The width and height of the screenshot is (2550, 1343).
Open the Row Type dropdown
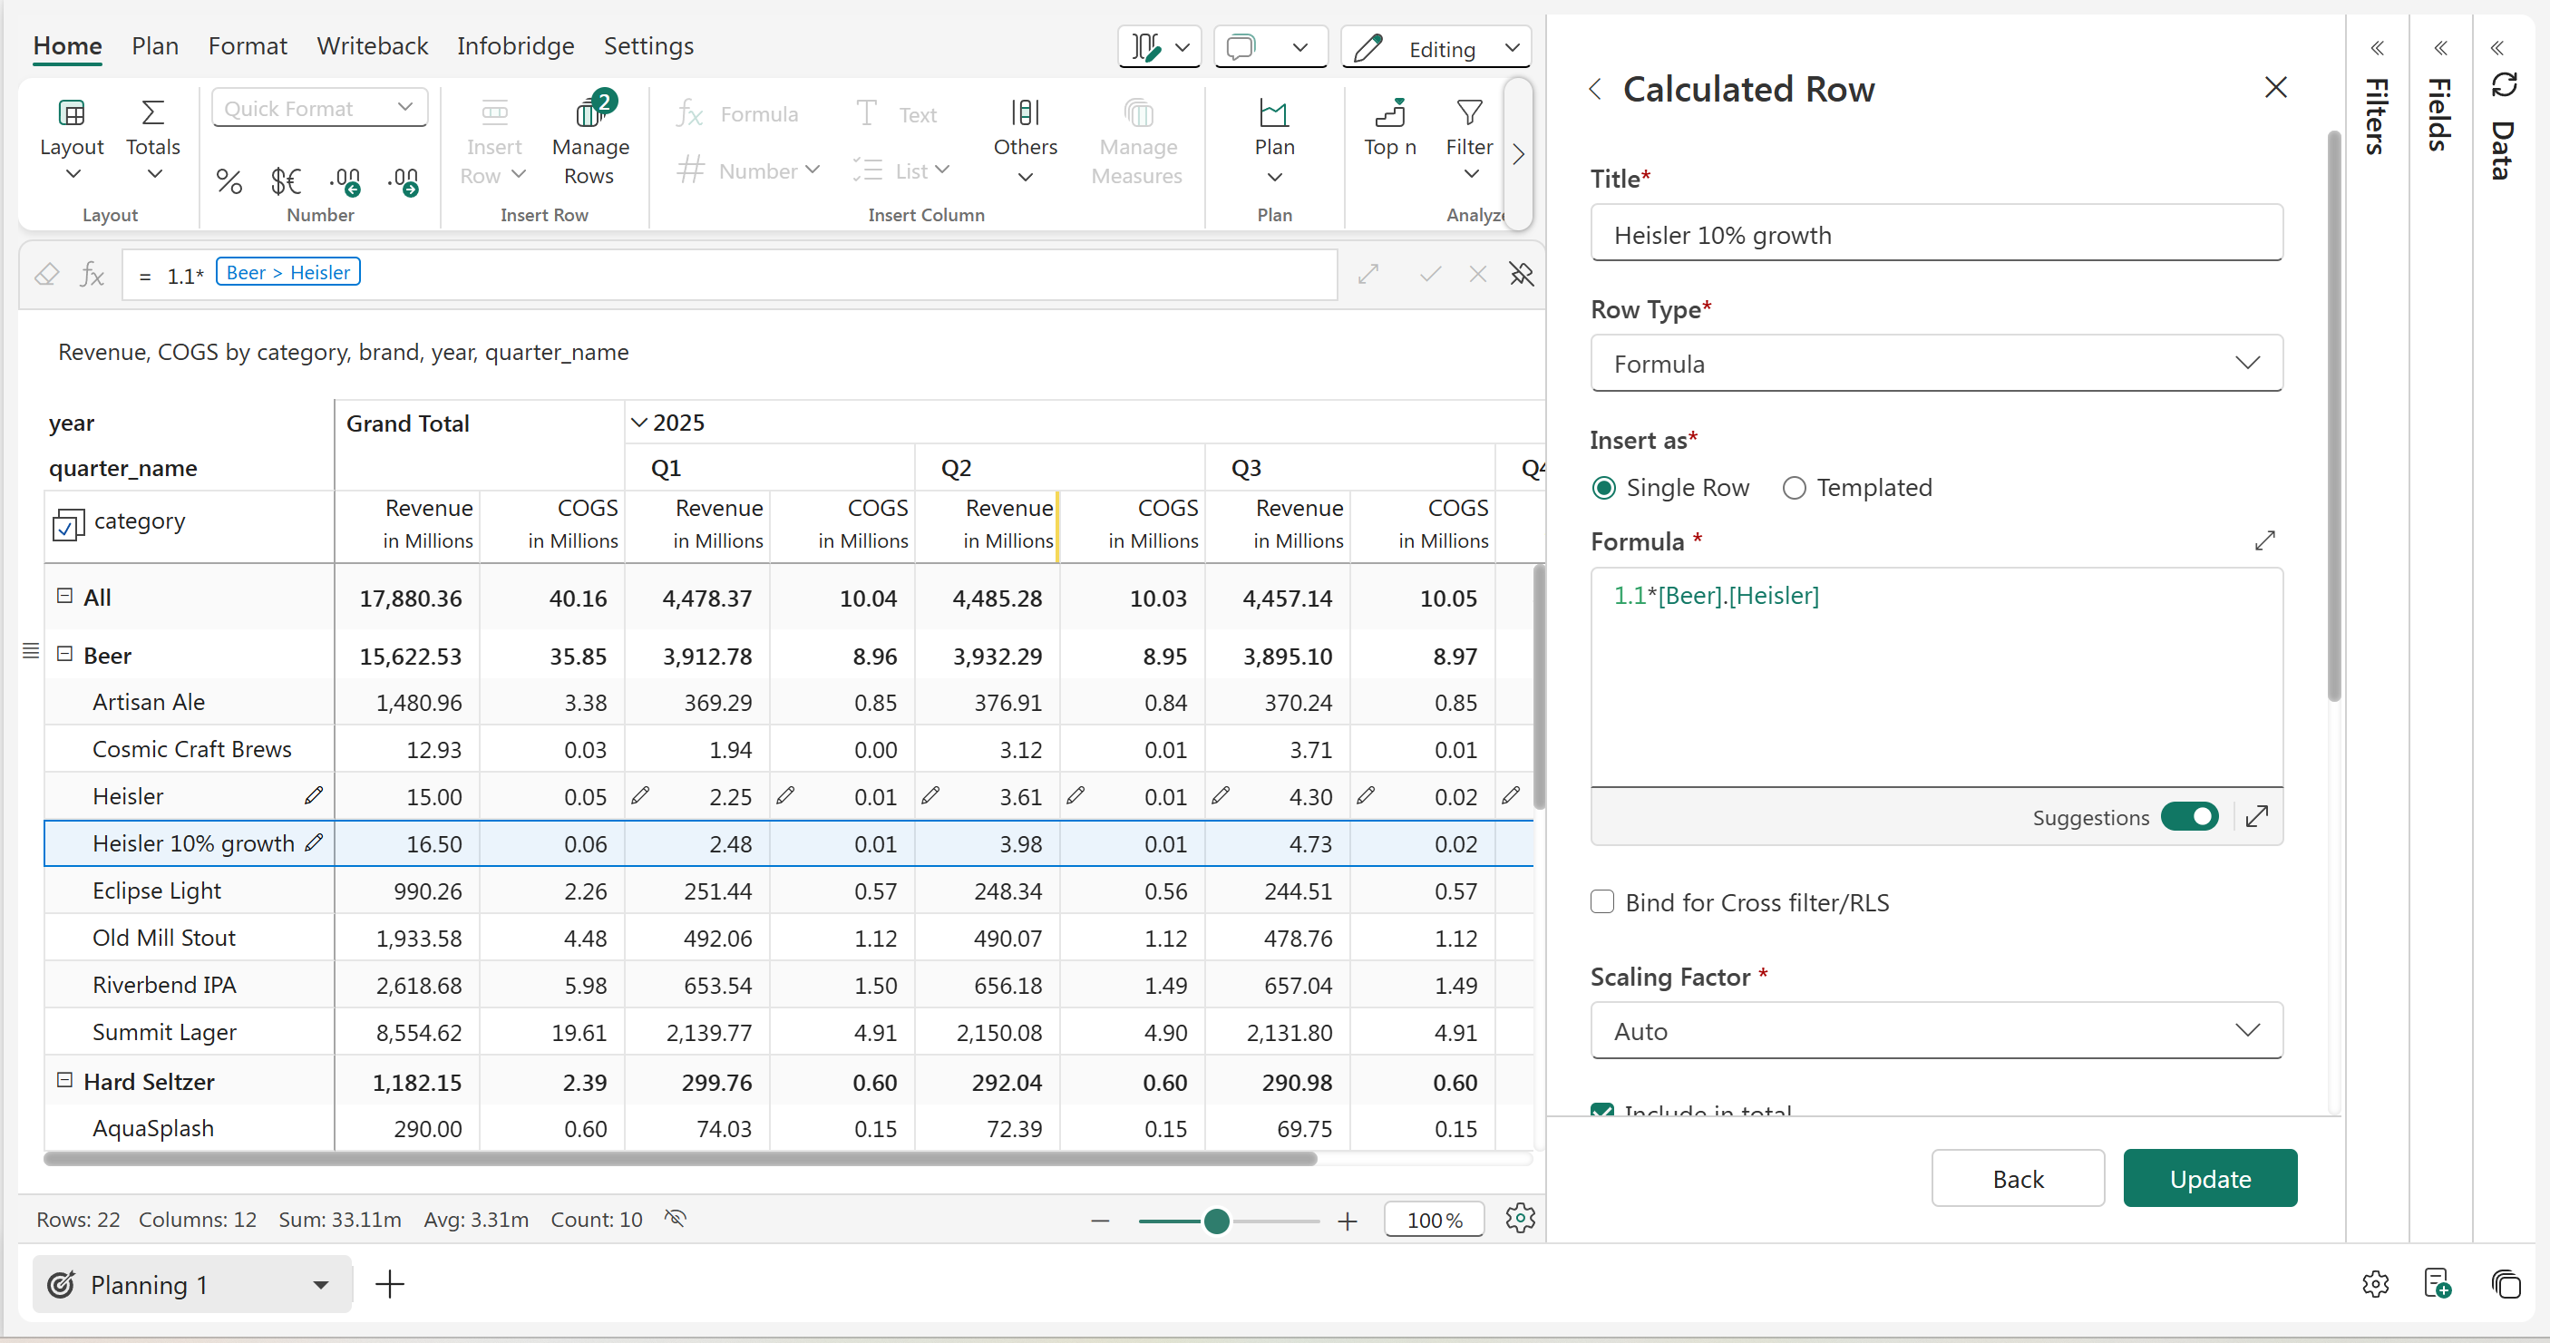point(1935,364)
